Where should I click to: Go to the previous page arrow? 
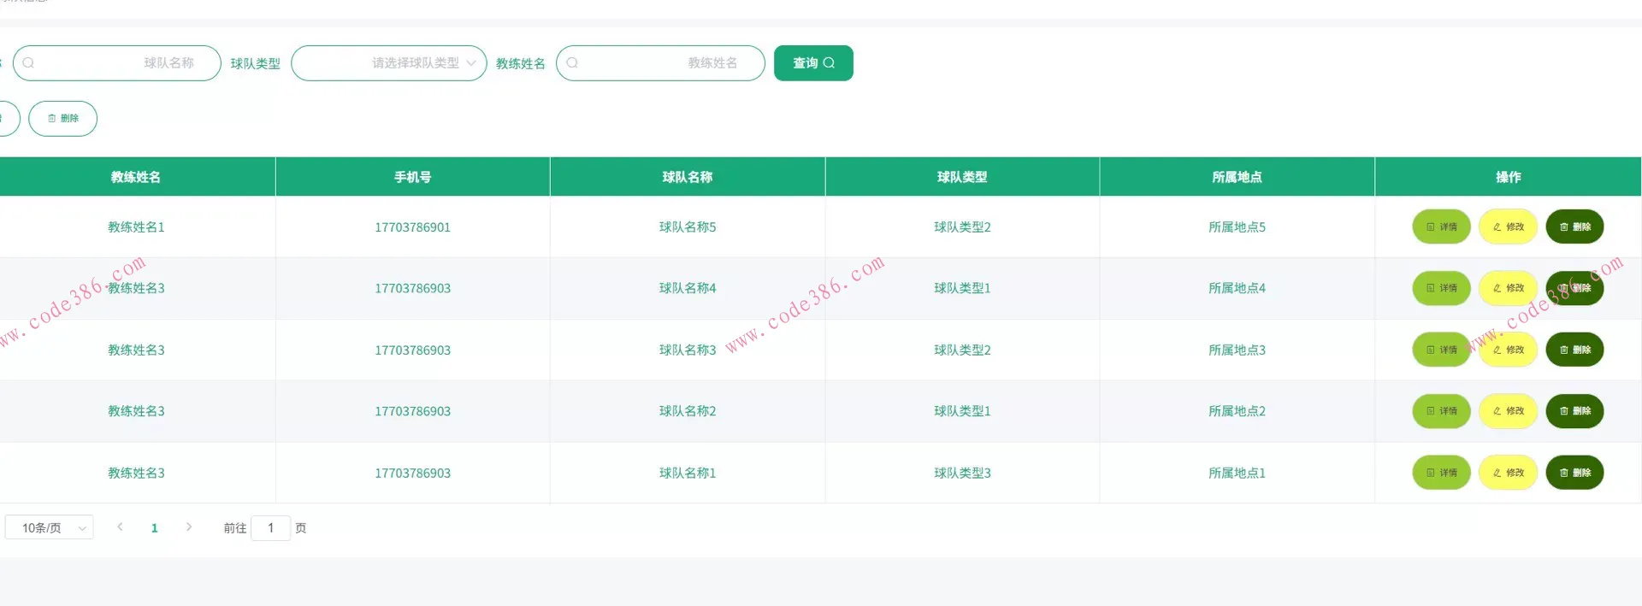click(120, 527)
